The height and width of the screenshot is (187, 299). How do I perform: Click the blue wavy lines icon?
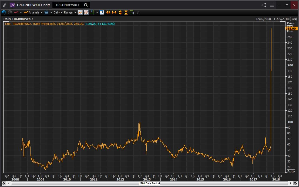point(46,12)
